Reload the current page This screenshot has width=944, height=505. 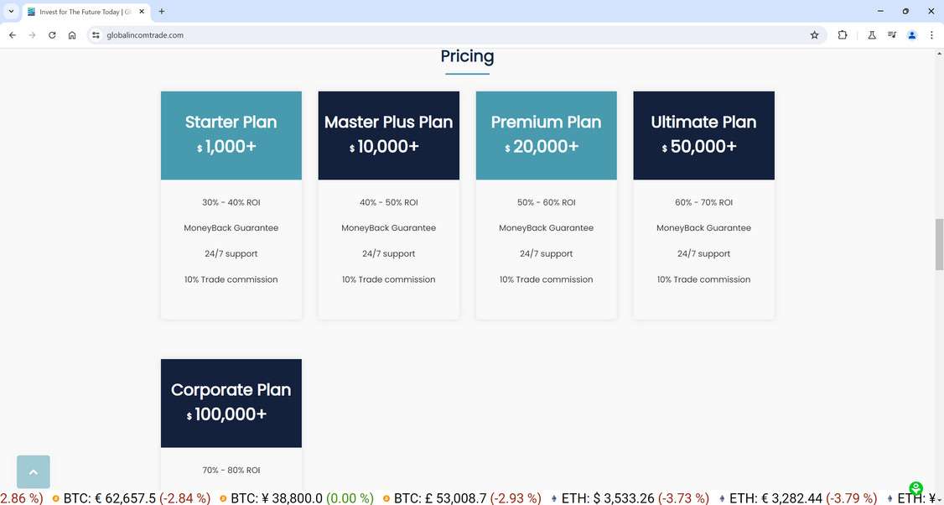point(52,35)
